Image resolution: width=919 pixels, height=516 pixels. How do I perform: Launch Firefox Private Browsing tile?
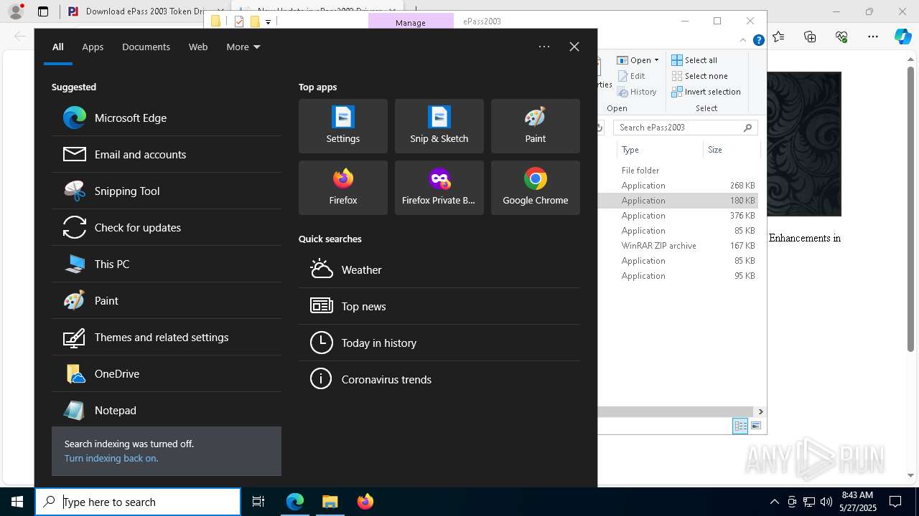pyautogui.click(x=439, y=188)
